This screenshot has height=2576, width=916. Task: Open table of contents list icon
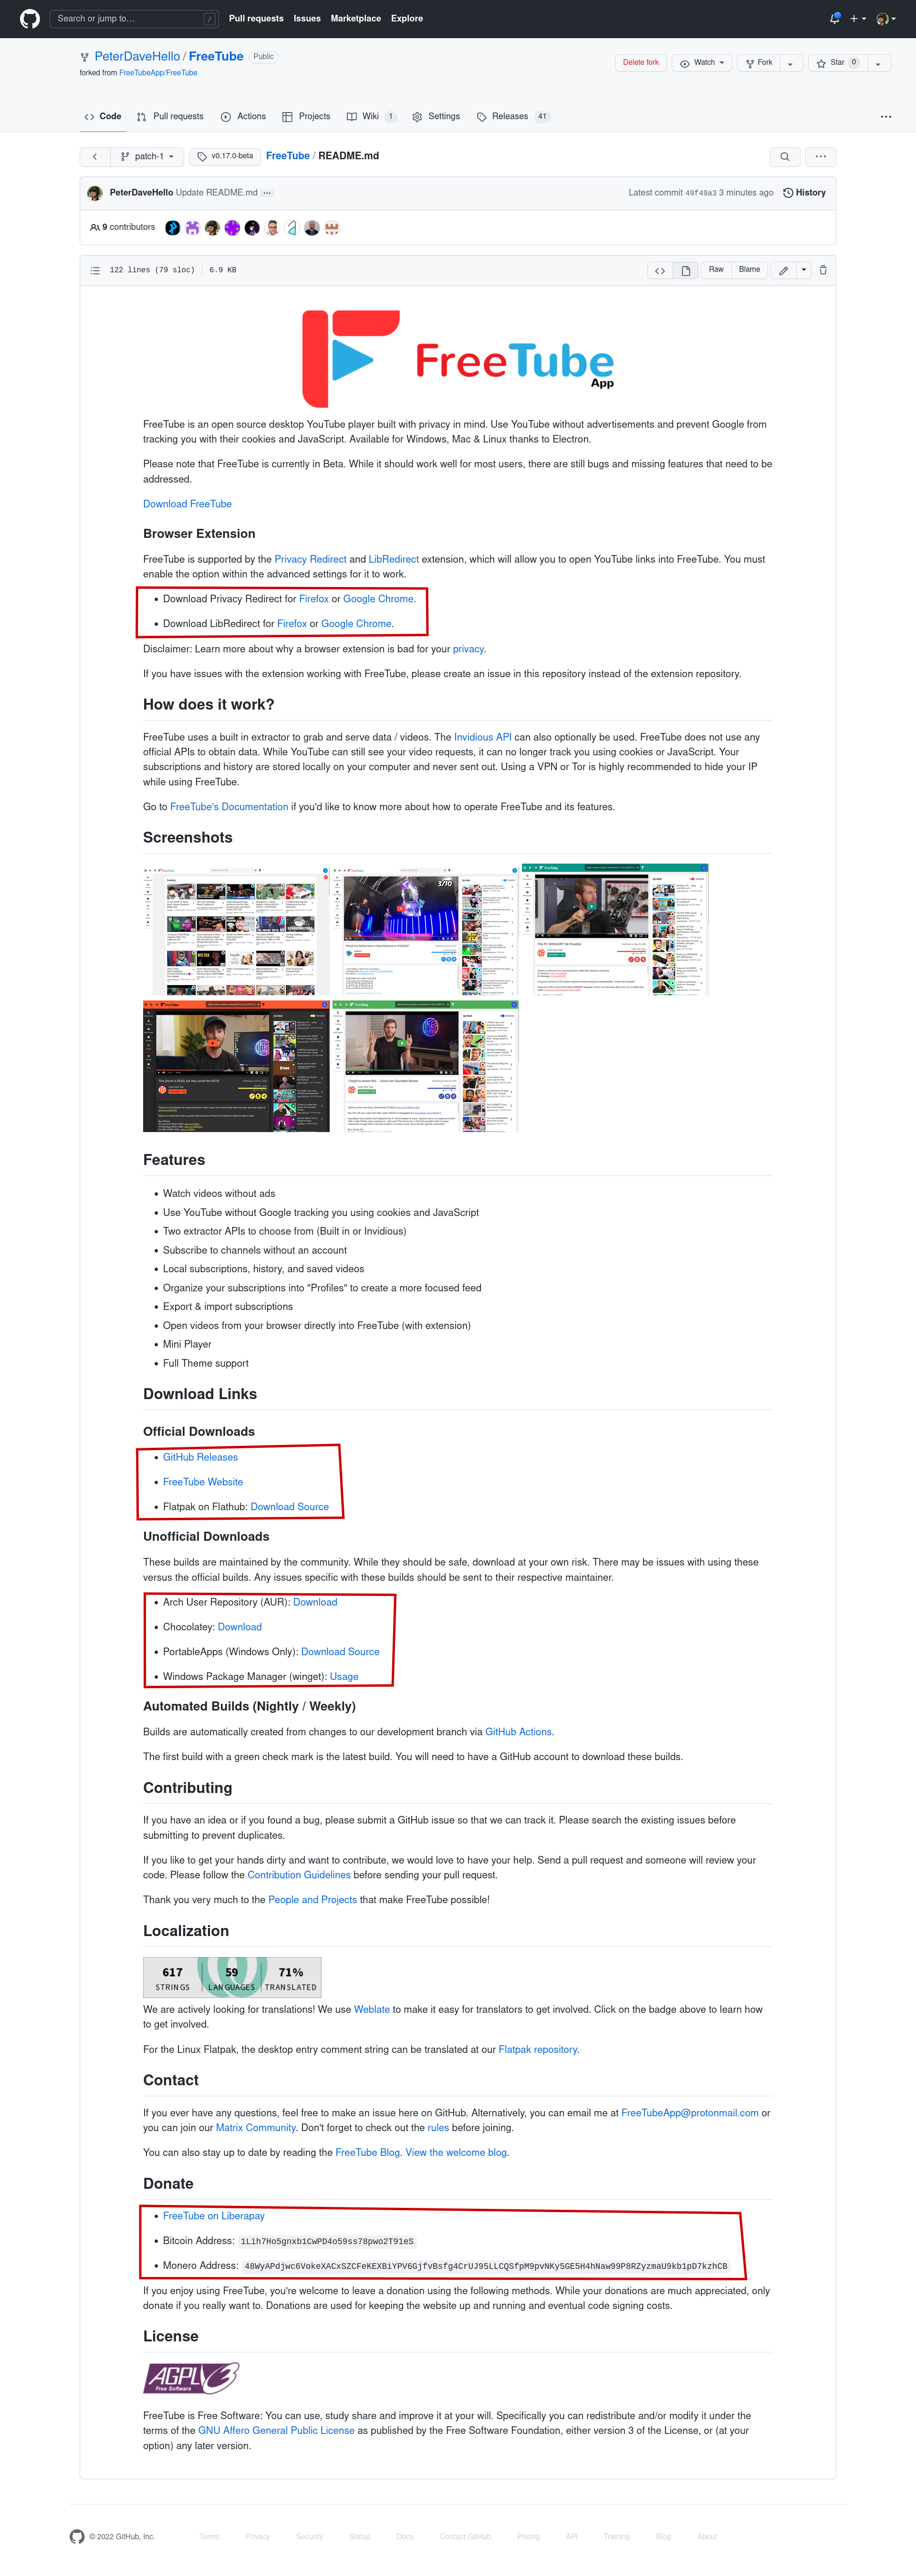[95, 270]
